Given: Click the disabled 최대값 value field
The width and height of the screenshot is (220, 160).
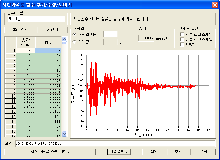Looking at the screenshot, I should tap(110, 42).
